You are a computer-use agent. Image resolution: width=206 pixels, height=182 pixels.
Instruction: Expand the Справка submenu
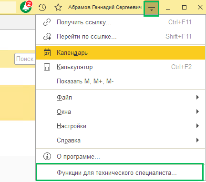121,140
